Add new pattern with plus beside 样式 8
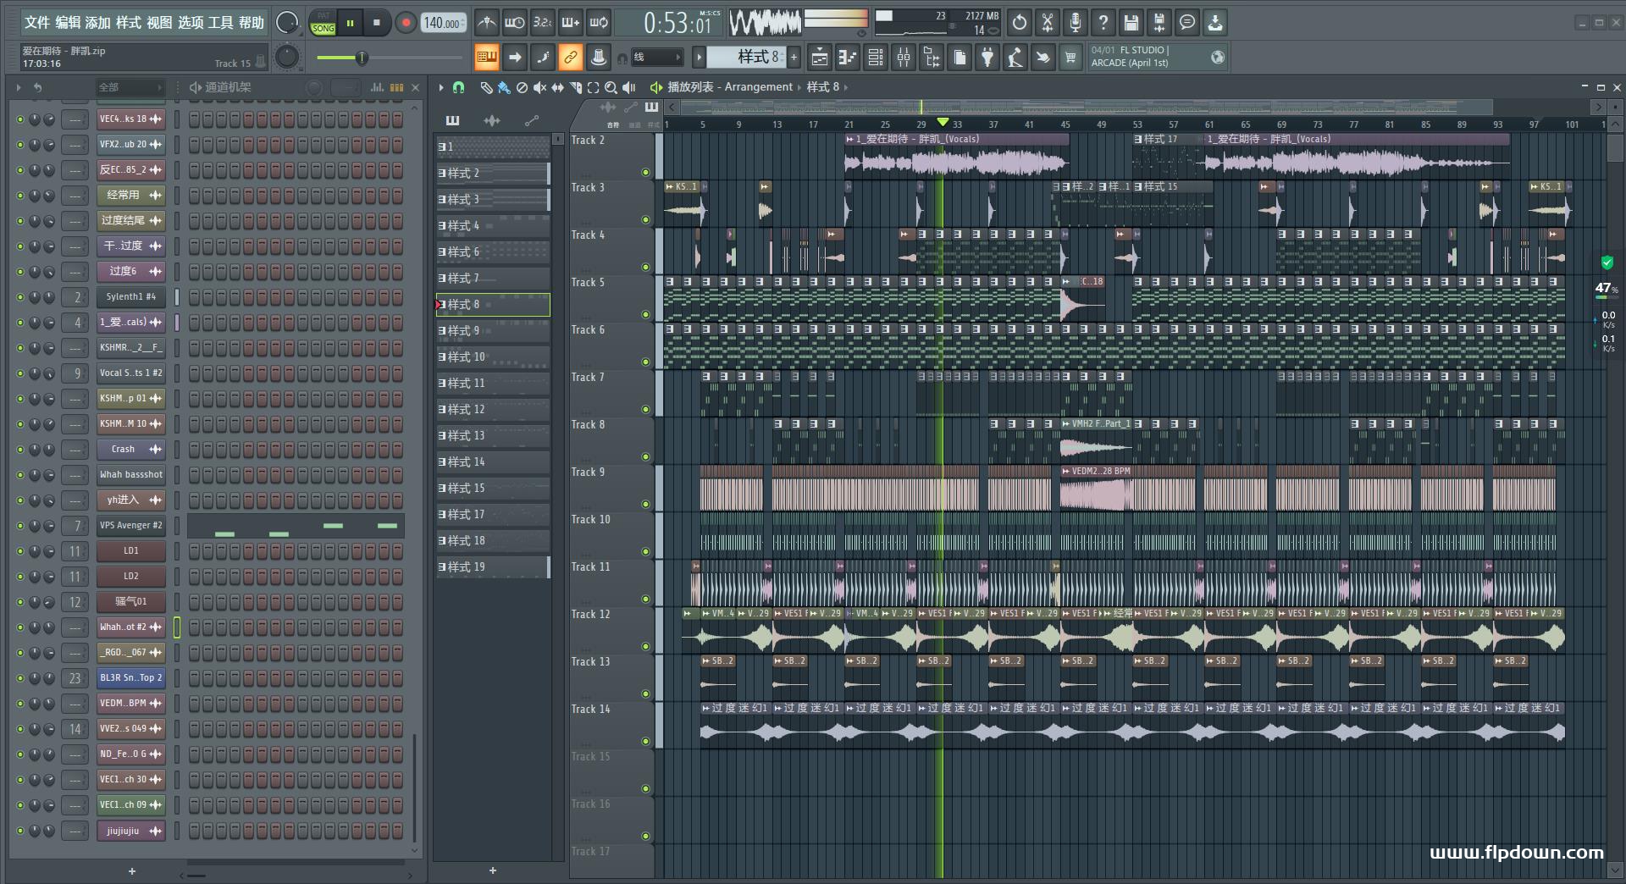1626x884 pixels. pos(794,58)
